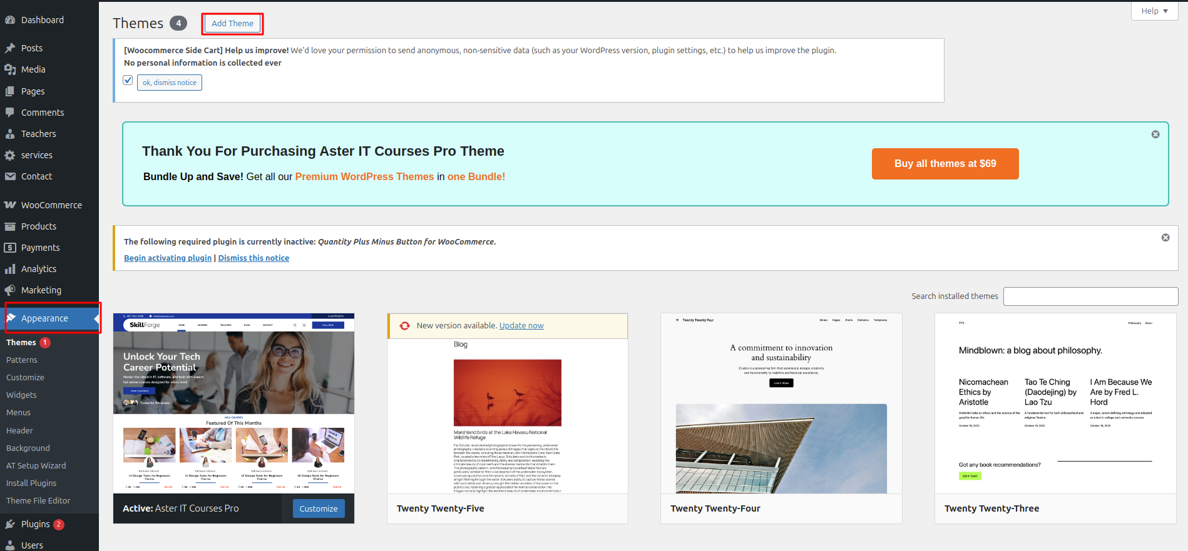Open Customize under Appearance
1188x551 pixels.
pos(25,378)
